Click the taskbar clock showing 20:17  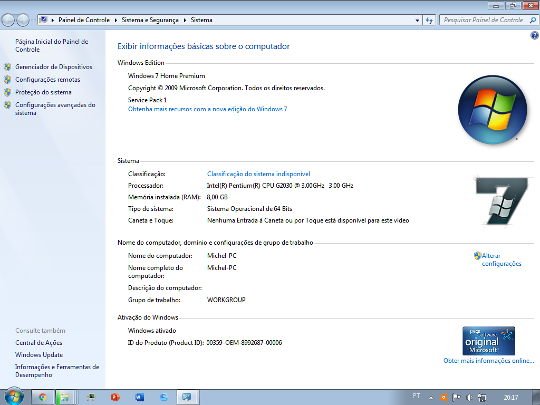510,398
